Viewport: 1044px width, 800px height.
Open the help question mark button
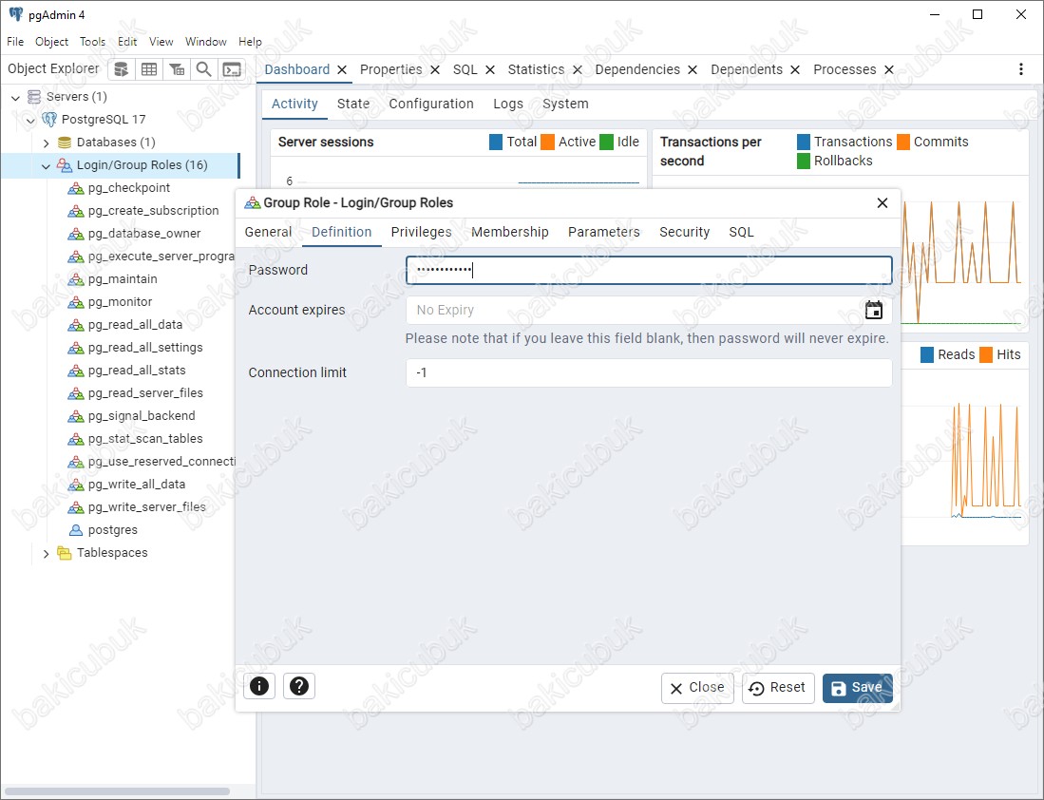(299, 685)
